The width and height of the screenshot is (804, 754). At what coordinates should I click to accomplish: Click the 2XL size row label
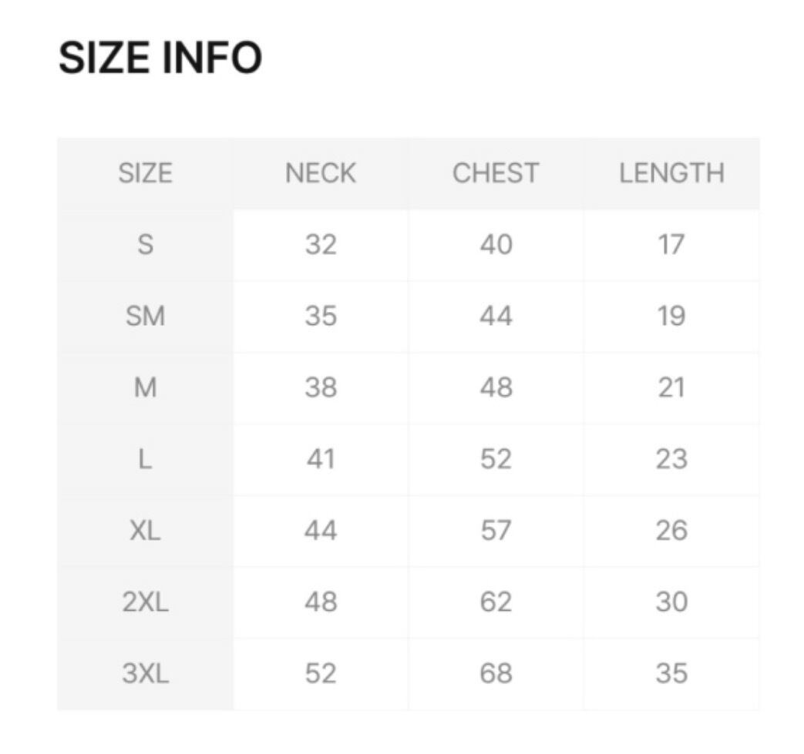point(145,602)
